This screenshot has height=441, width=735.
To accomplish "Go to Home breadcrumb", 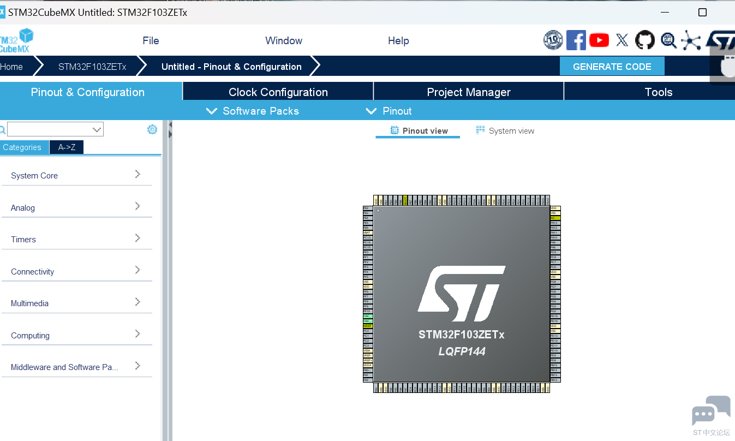I will (11, 67).
